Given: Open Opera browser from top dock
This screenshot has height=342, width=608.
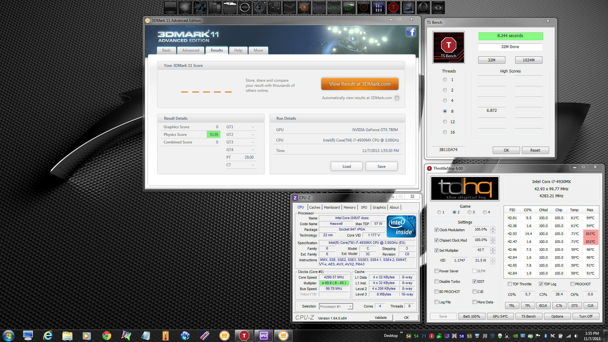Looking at the screenshot, I should click(x=423, y=7).
